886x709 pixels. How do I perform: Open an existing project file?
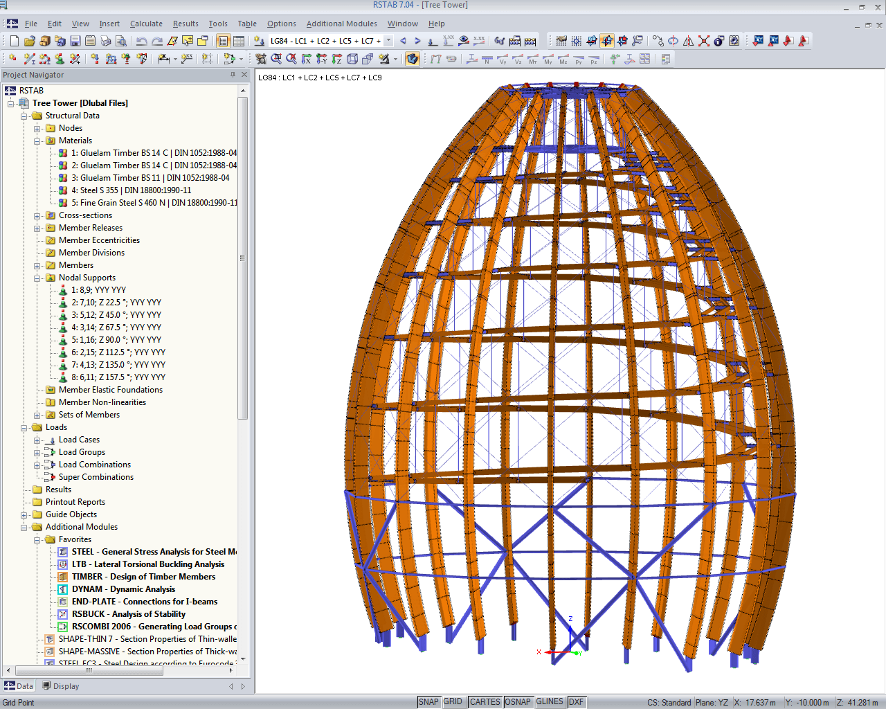pyautogui.click(x=31, y=40)
